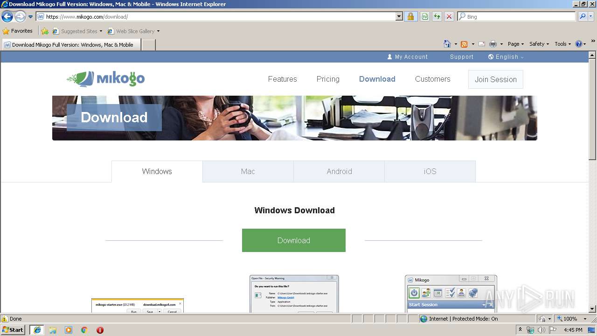Click the Refresh page icon
This screenshot has height=336, width=597.
click(437, 17)
